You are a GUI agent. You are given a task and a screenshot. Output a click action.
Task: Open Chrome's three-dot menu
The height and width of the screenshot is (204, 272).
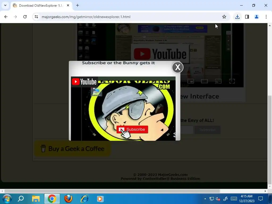266,17
